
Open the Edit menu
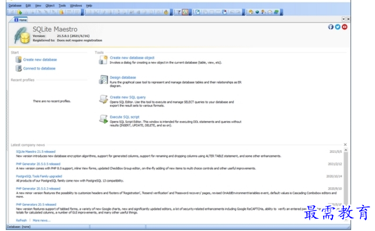28,5
